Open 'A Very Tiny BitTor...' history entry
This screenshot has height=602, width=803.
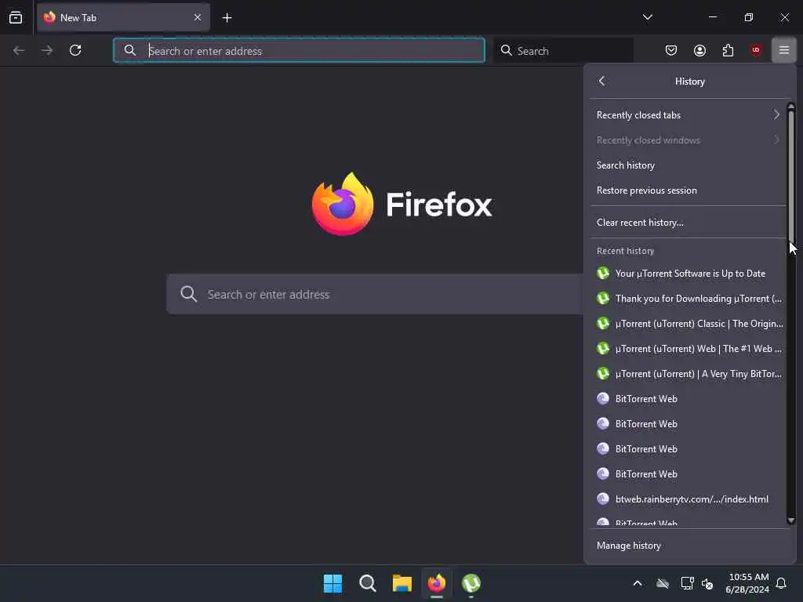(x=689, y=374)
